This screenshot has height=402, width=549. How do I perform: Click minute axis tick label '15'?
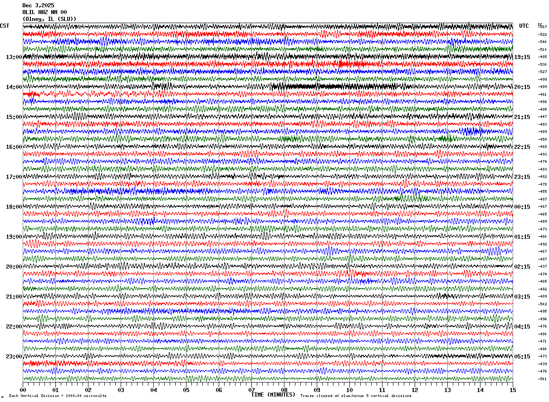513,390
